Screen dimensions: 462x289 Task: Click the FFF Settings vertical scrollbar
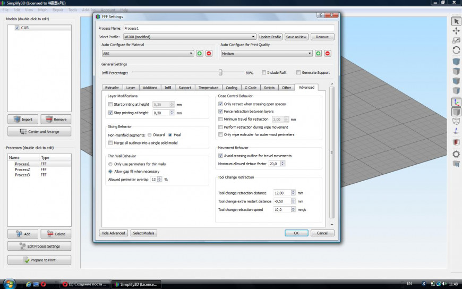coord(332,153)
